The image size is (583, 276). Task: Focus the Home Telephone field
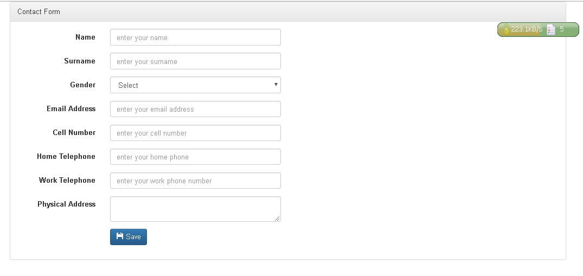pyautogui.click(x=195, y=157)
